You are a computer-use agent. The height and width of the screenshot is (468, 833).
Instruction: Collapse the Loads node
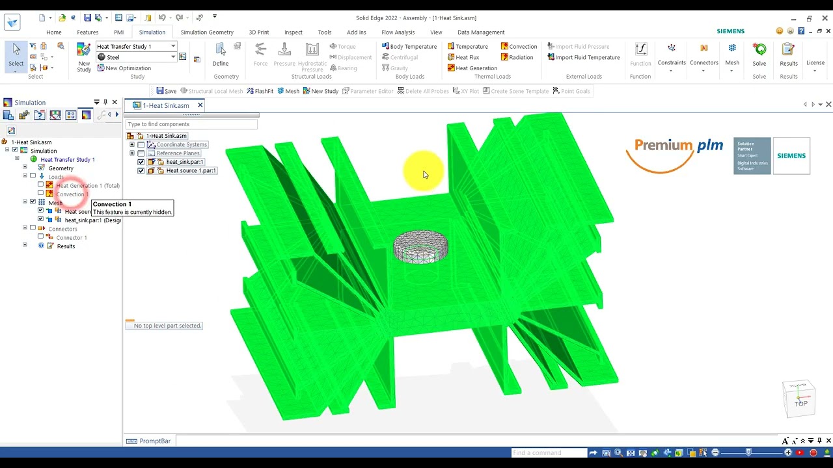(x=25, y=175)
